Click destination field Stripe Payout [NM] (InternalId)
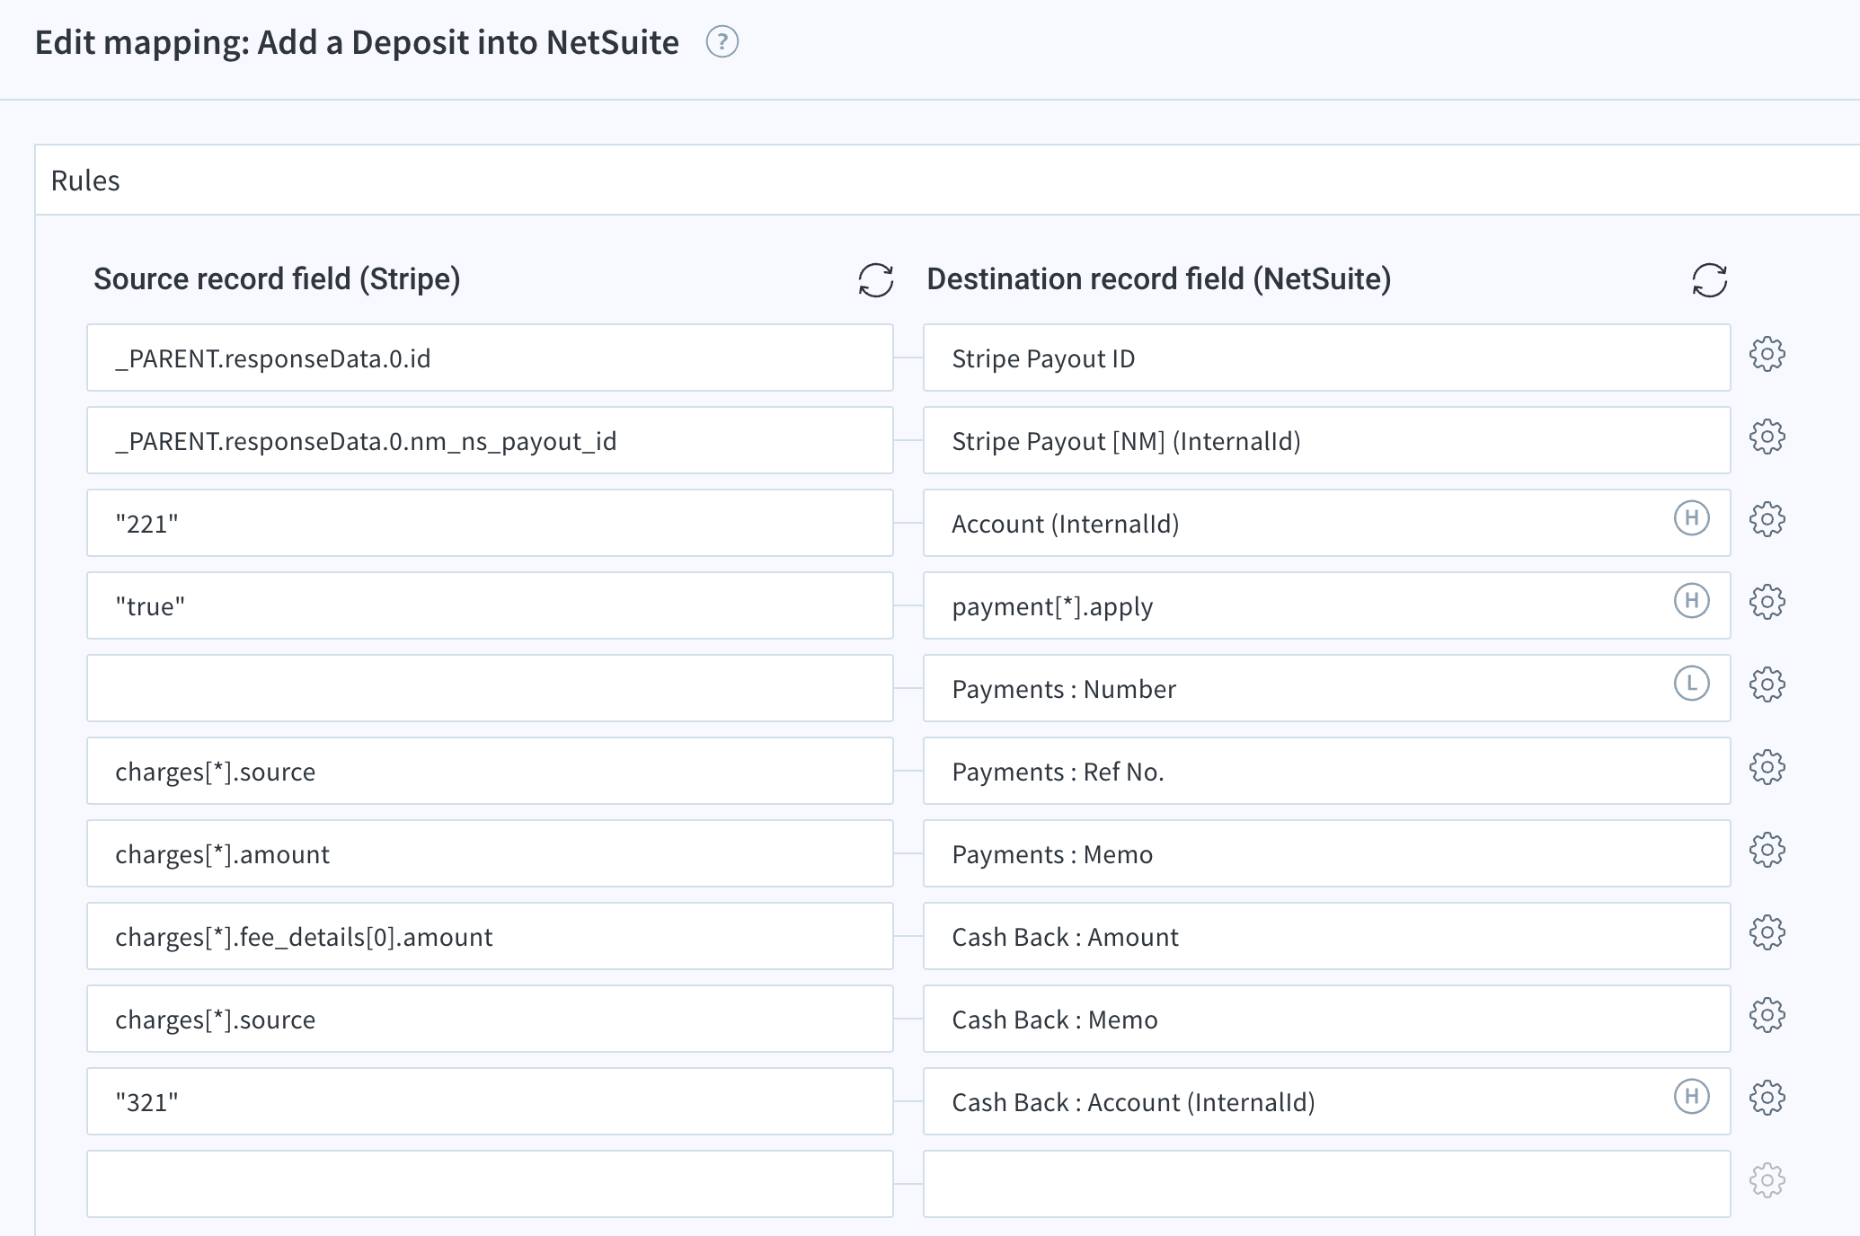This screenshot has height=1236, width=1860. pyautogui.click(x=1326, y=440)
